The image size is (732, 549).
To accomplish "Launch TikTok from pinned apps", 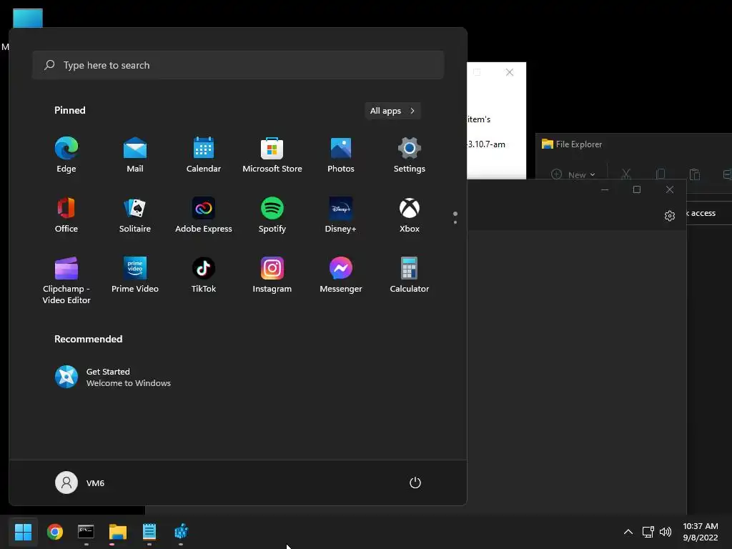I will pyautogui.click(x=204, y=275).
